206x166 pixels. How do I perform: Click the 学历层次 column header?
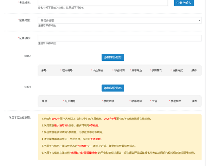[x=156, y=70]
